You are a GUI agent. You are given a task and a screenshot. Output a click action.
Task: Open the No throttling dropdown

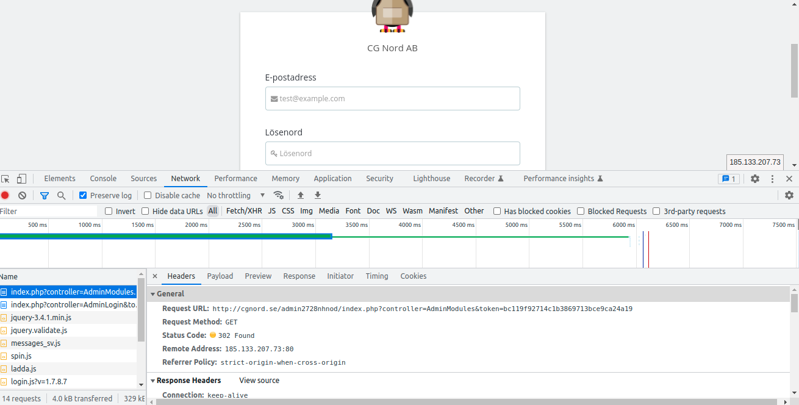click(236, 195)
